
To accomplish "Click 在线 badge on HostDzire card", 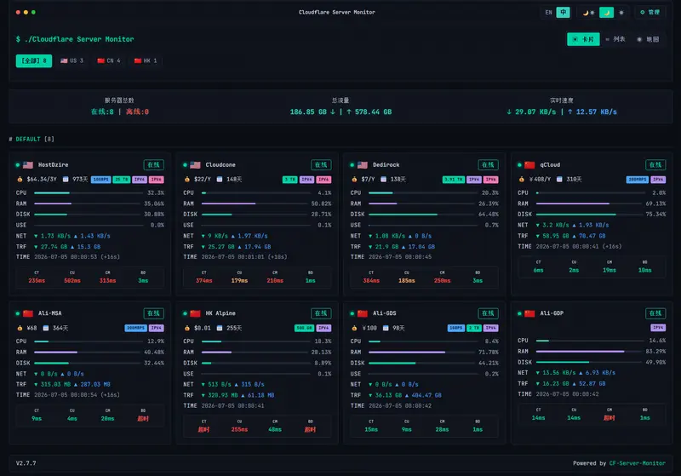I will [x=154, y=165].
